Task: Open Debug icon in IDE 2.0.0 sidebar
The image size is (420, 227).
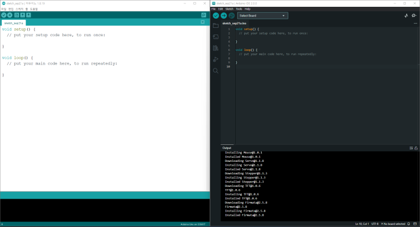Action: pos(215,59)
